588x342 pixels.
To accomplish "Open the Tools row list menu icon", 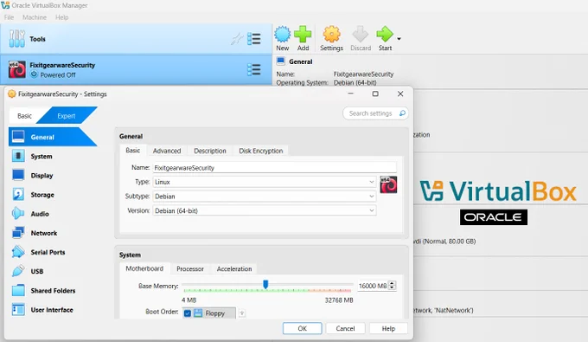I will [x=254, y=39].
